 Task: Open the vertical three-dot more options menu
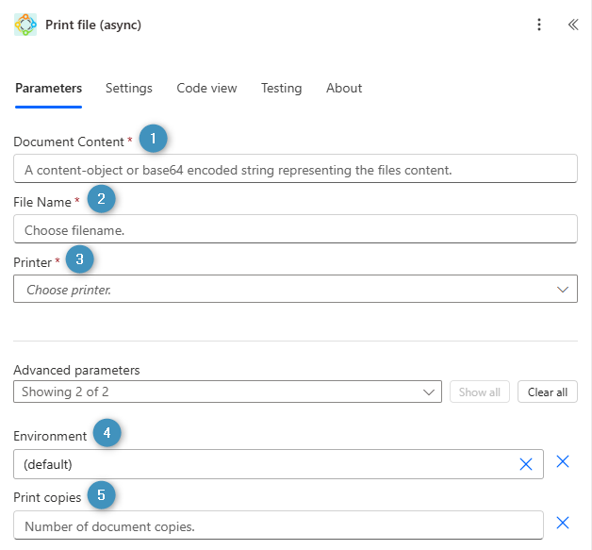coord(539,25)
